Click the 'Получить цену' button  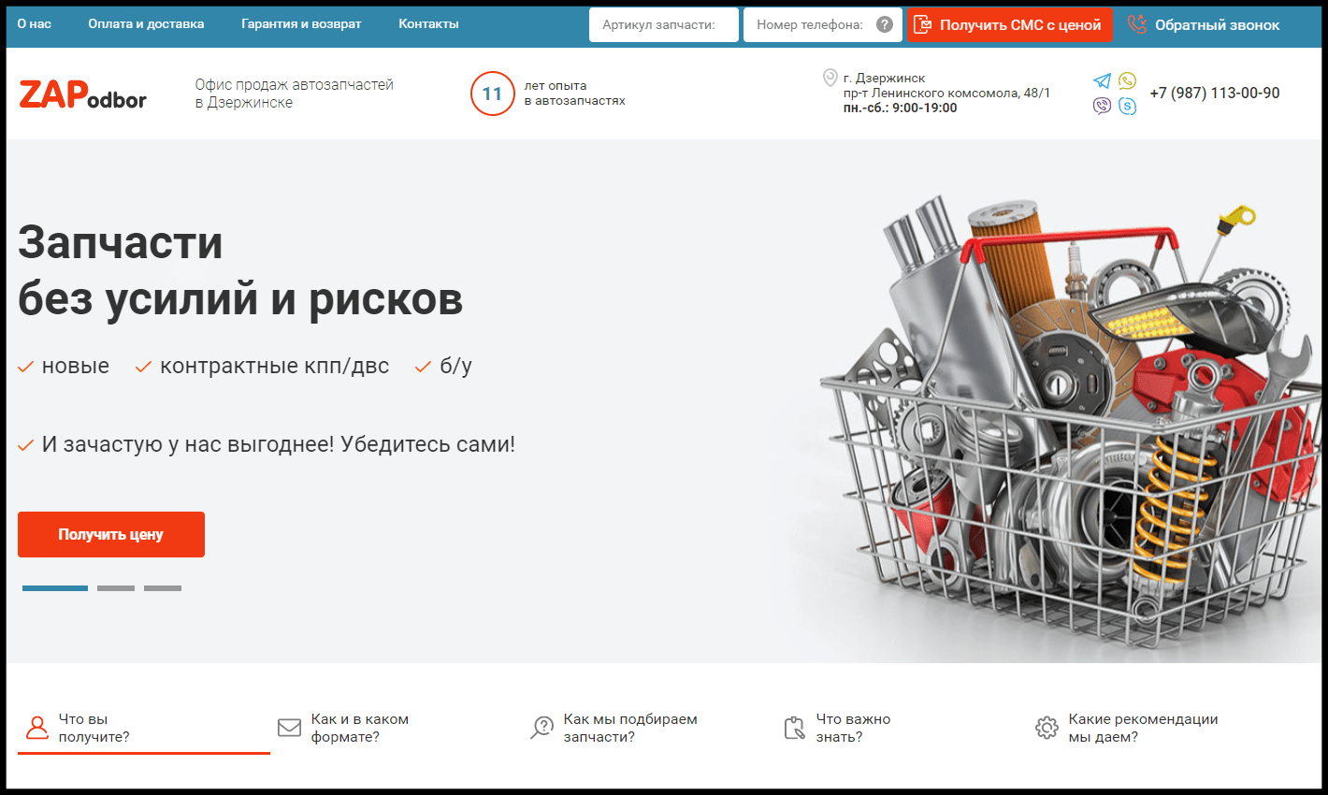[x=111, y=534]
